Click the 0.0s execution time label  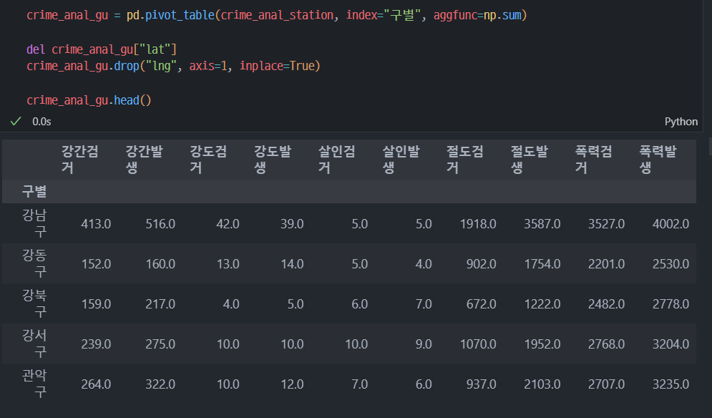pyautogui.click(x=42, y=122)
